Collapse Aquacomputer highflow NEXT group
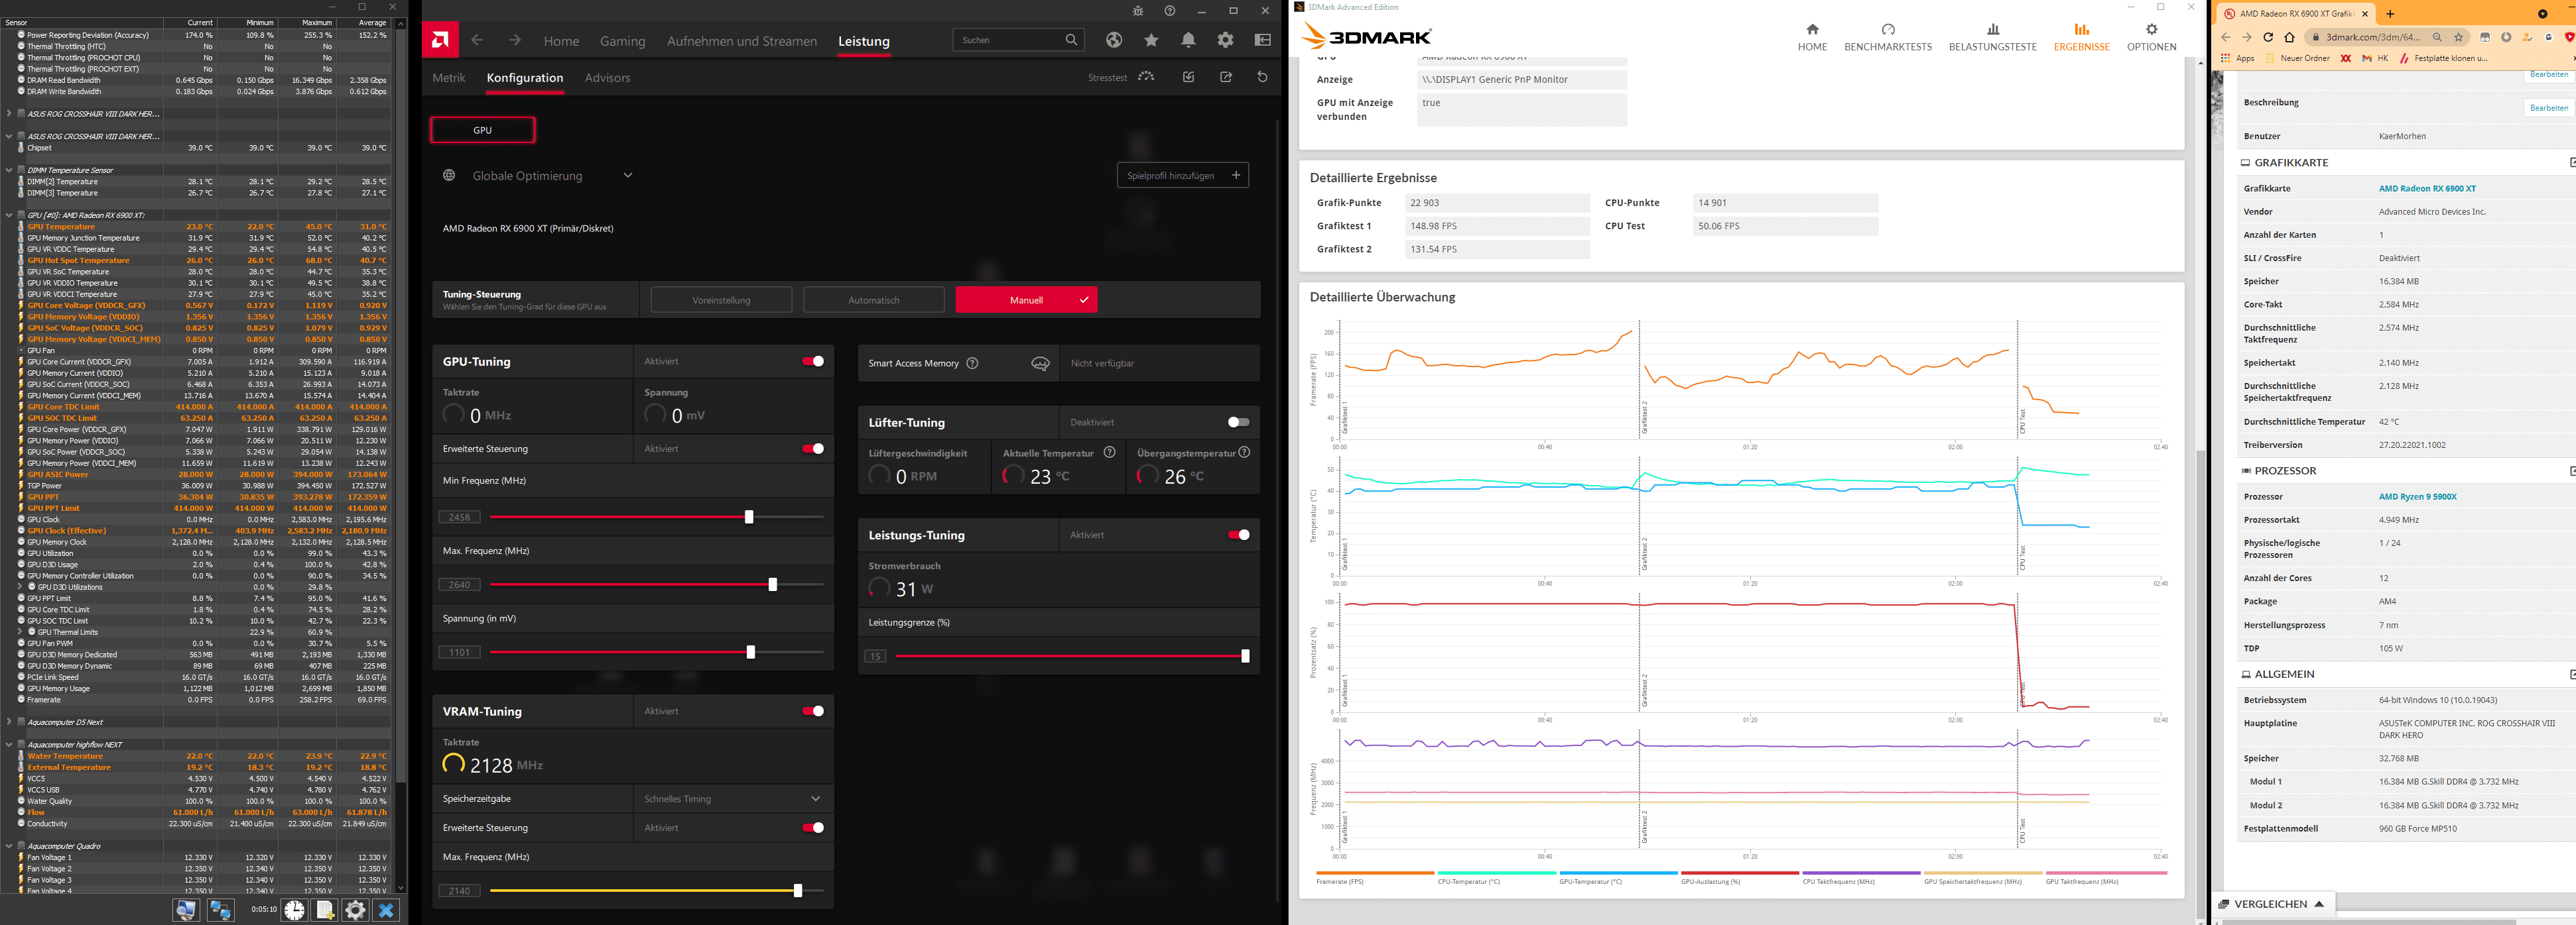Screen dimensions: 2576x925 9,744
